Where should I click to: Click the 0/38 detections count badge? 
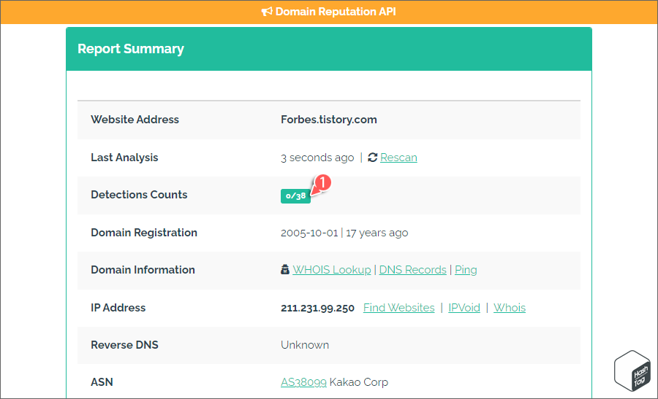point(295,196)
